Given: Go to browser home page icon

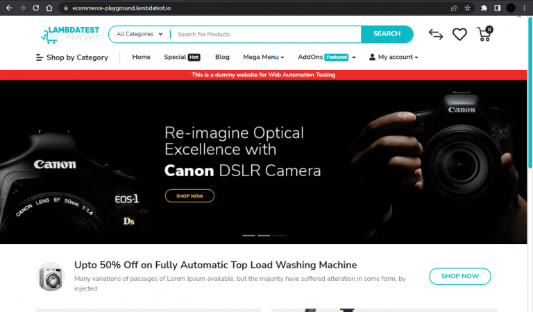Looking at the screenshot, I should click(49, 8).
